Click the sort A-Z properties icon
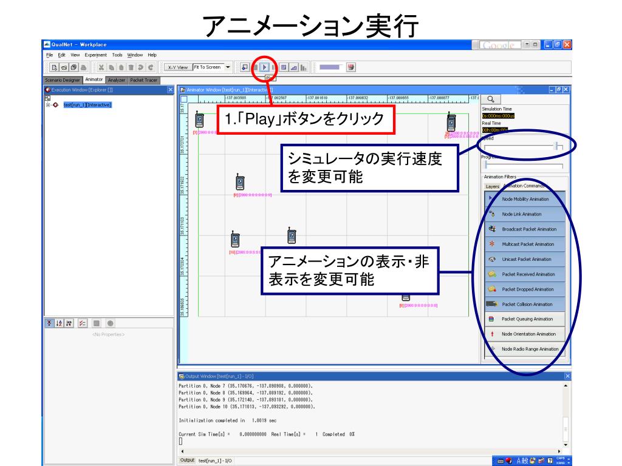This screenshot has height=466, width=622. (x=59, y=323)
